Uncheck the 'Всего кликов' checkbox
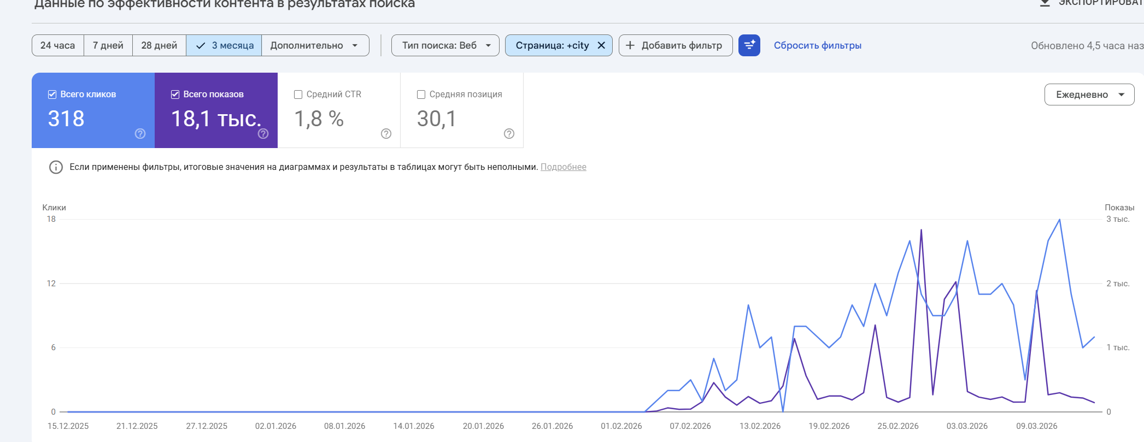Screen dimensions: 1144x442 (52, 95)
